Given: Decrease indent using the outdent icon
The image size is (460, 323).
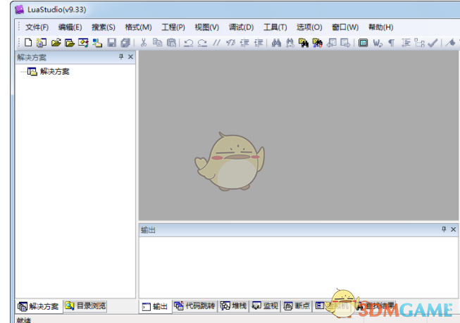Looking at the screenshot, I should (244, 43).
